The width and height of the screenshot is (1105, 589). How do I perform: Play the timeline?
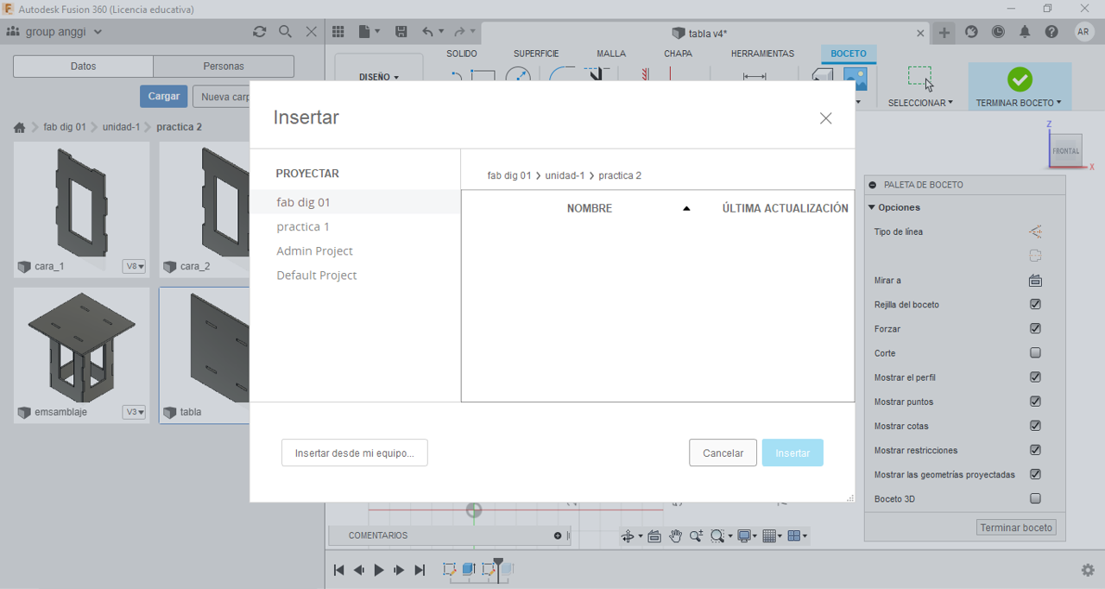378,570
